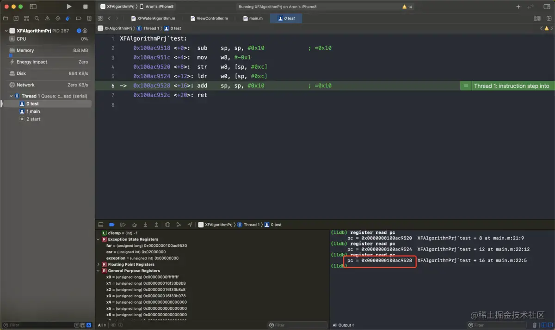
Task: Collapse the XFAlgorithmPrj process row
Action: (6, 31)
